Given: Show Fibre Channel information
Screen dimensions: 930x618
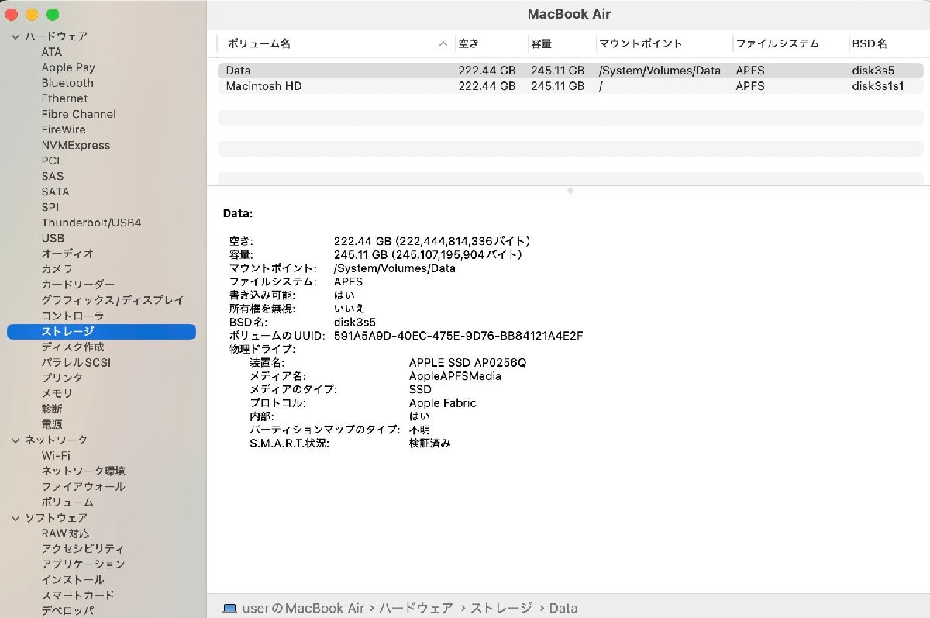Looking at the screenshot, I should (x=78, y=114).
